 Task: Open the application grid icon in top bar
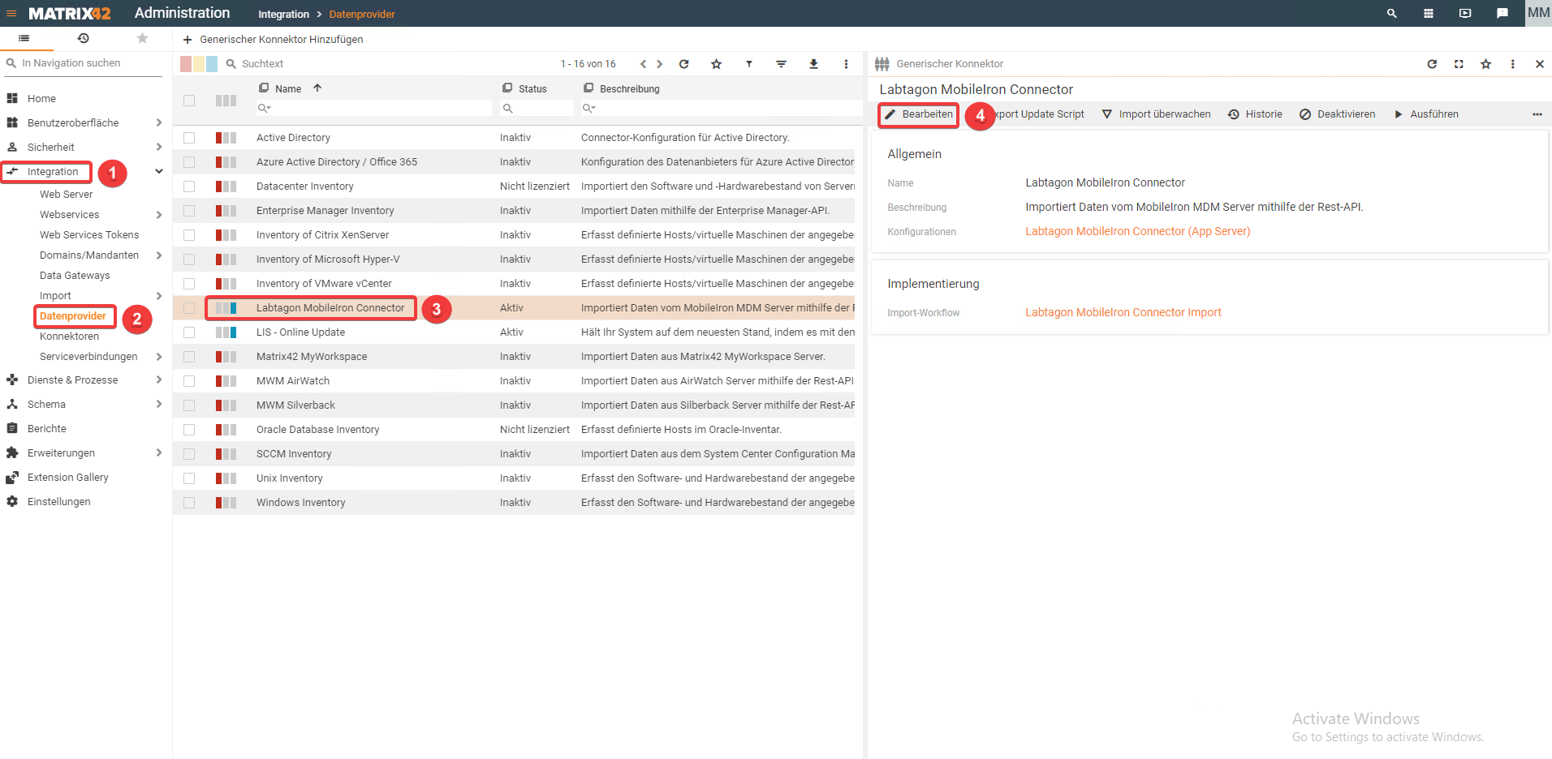(1429, 13)
